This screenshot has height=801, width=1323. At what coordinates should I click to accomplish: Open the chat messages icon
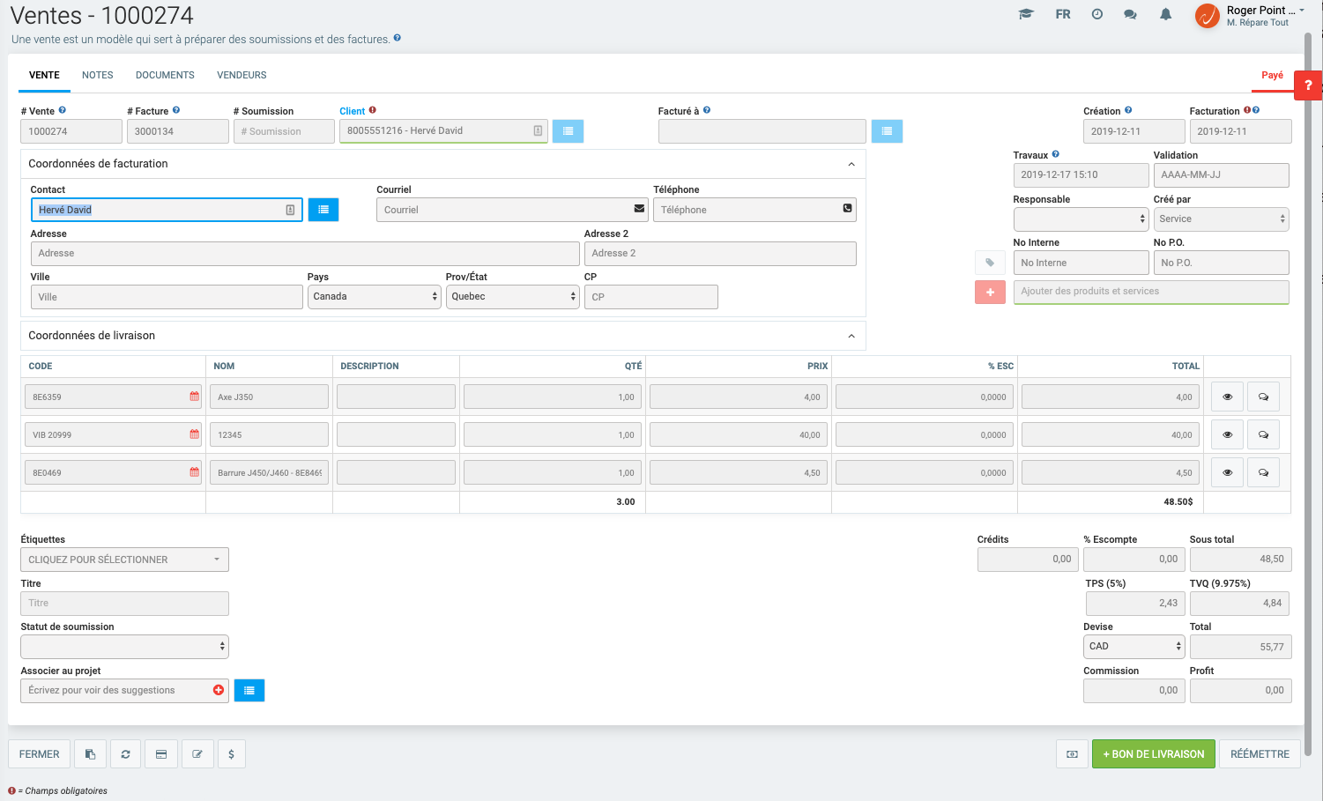tap(1130, 14)
